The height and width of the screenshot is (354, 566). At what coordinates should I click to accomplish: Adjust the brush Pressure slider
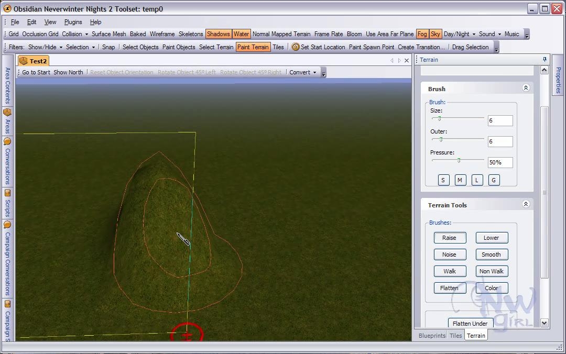459,160
